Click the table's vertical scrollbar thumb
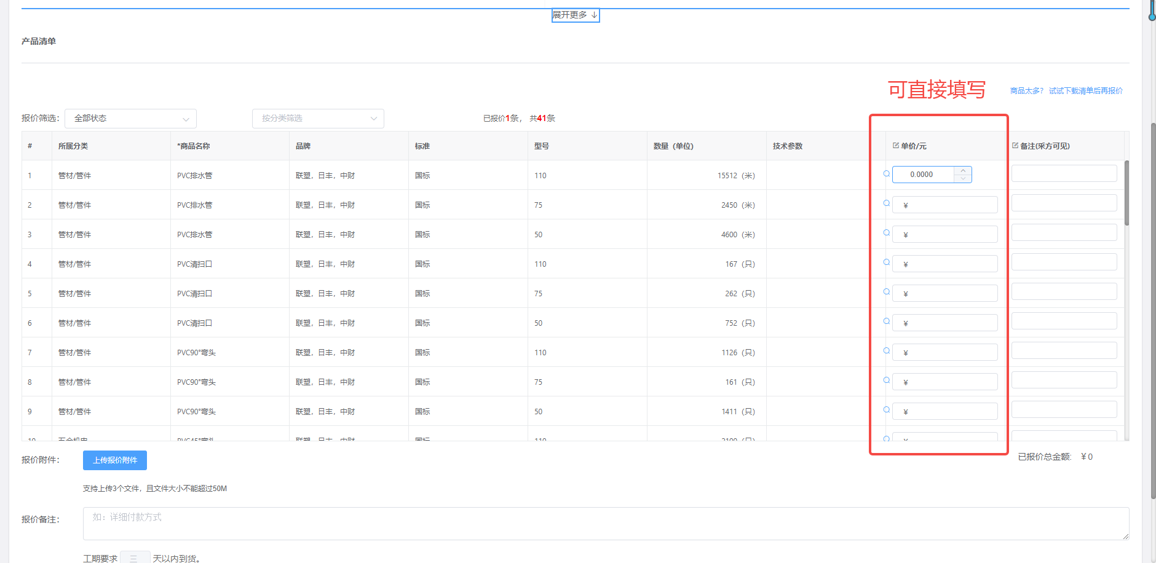Image resolution: width=1156 pixels, height=563 pixels. [x=1126, y=193]
